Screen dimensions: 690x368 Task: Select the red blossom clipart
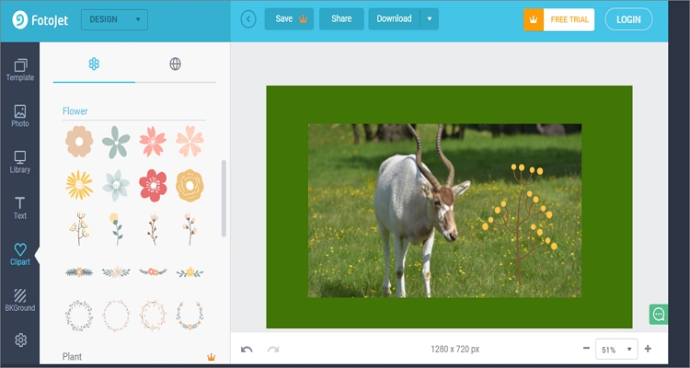[153, 186]
